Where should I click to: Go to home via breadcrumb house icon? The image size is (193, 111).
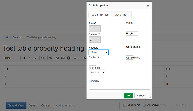[7, 37]
